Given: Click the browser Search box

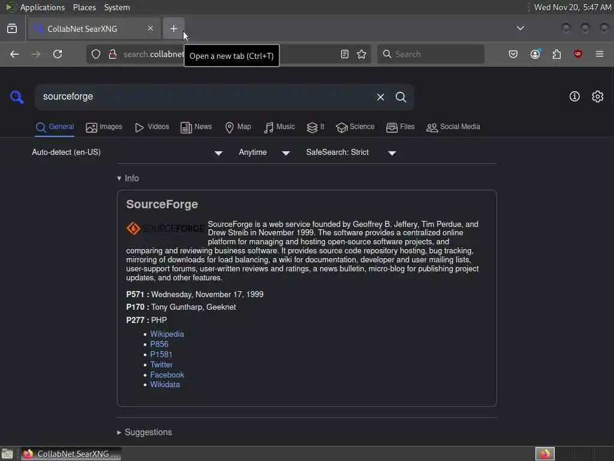Looking at the screenshot, I should [431, 54].
